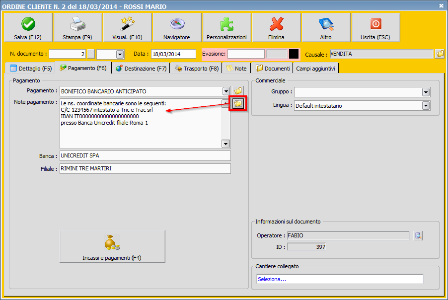448x300 pixels.
Task: Click the Salva (F12) save button
Action: click(x=28, y=28)
